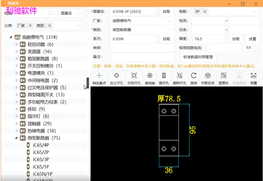Click the 壳架 input field
The width and height of the screenshot is (263, 181).
click(142, 48)
